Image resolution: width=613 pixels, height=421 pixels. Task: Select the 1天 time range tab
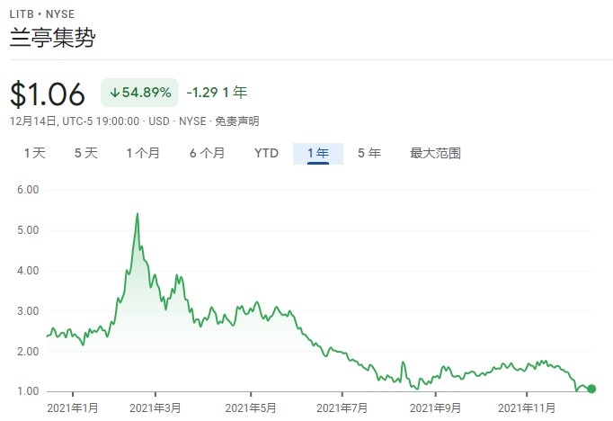pyautogui.click(x=35, y=153)
